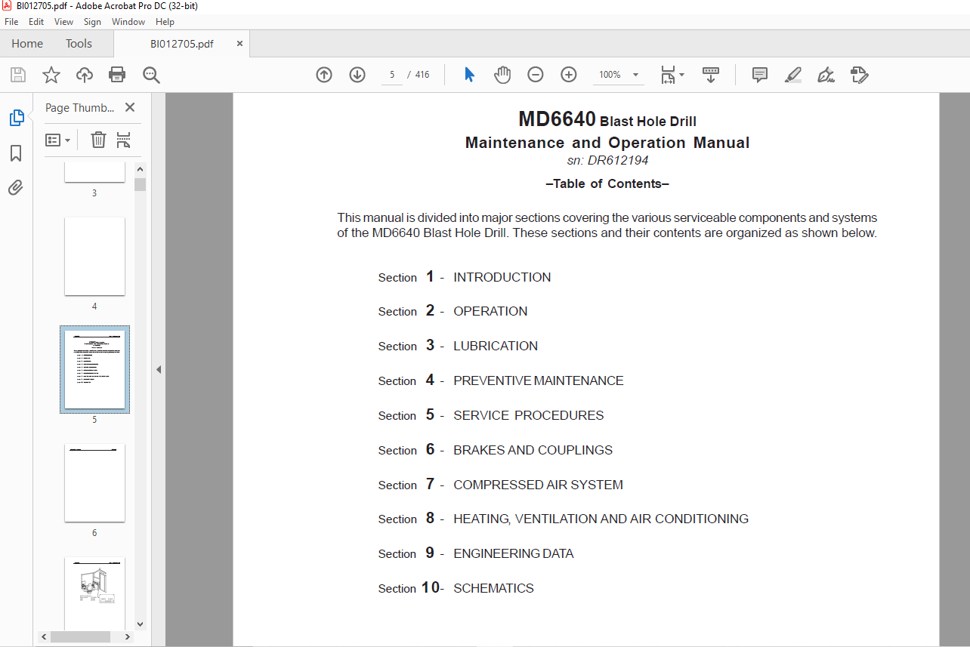The image size is (970, 647).
Task: Open Page Thumbnails side panel icon
Action: pyautogui.click(x=17, y=118)
